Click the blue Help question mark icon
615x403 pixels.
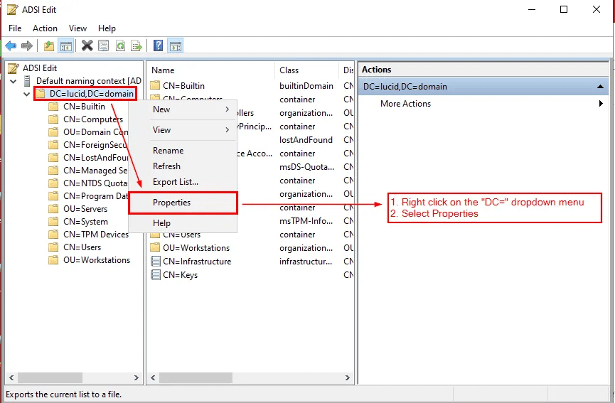(x=158, y=46)
